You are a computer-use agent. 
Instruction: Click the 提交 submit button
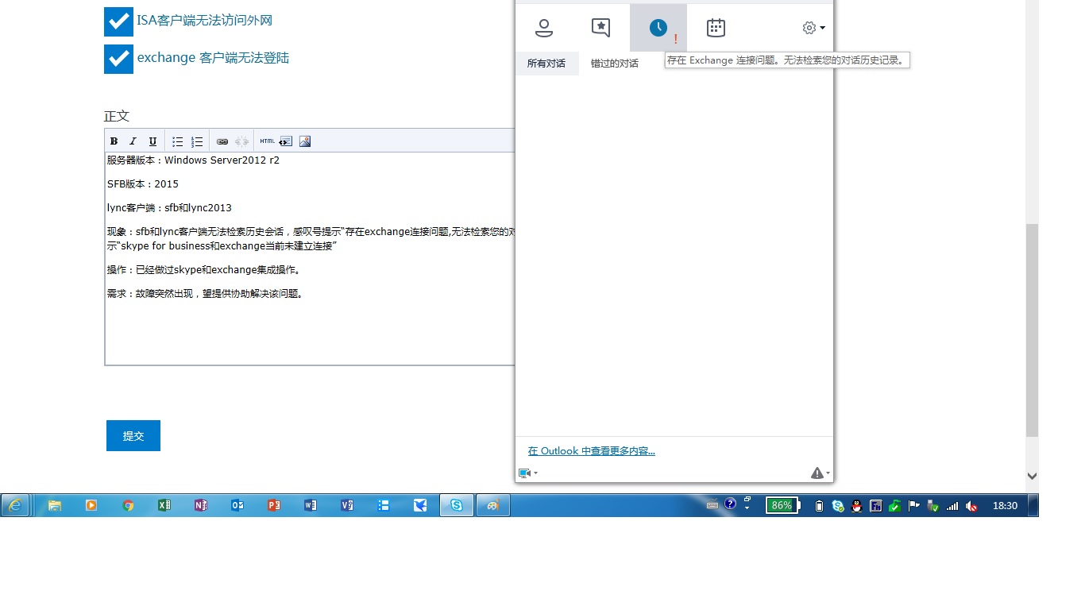pyautogui.click(x=133, y=436)
